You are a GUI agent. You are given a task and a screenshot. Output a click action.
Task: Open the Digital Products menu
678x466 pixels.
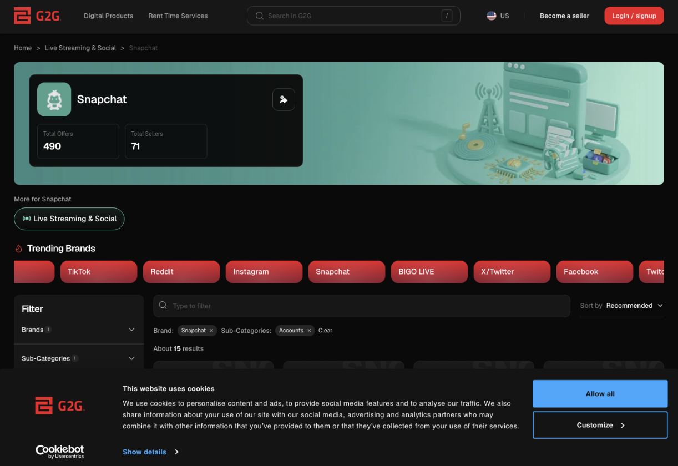point(109,16)
